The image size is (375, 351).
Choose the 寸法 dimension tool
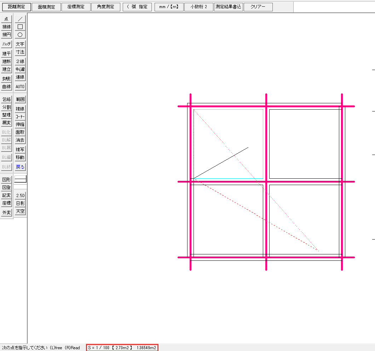pos(20,52)
